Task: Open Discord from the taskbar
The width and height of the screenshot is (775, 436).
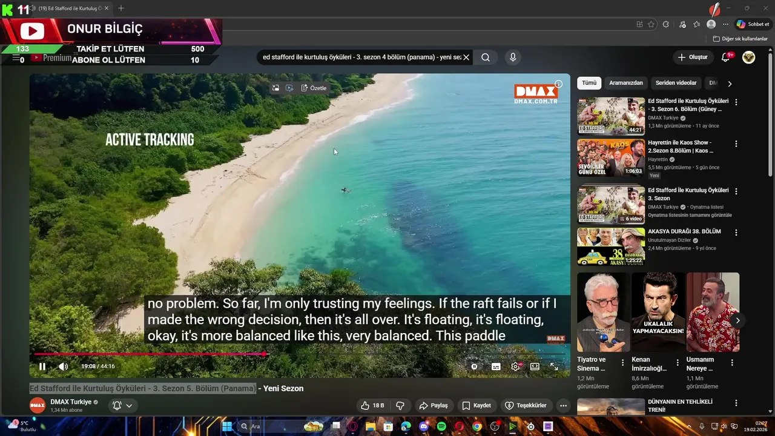Action: coord(424,426)
